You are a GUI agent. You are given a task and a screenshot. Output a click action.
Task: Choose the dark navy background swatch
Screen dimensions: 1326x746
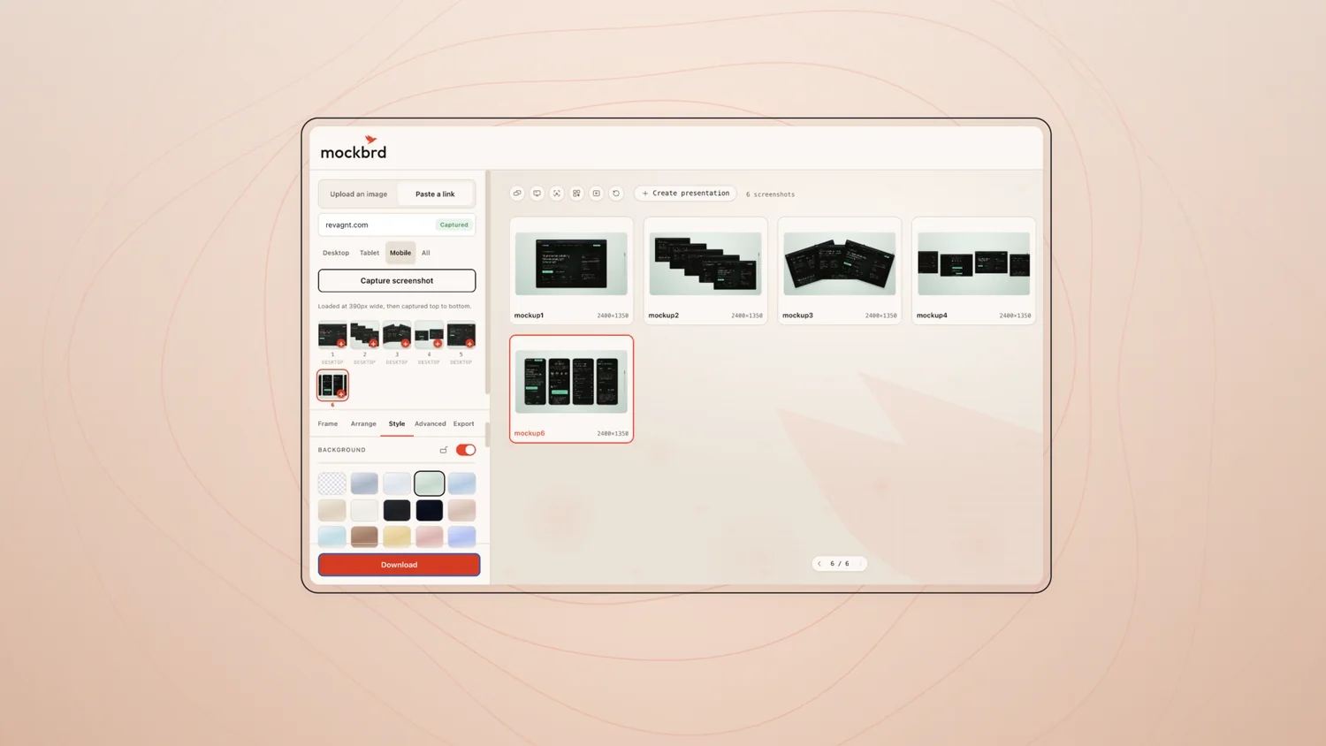[x=430, y=510]
